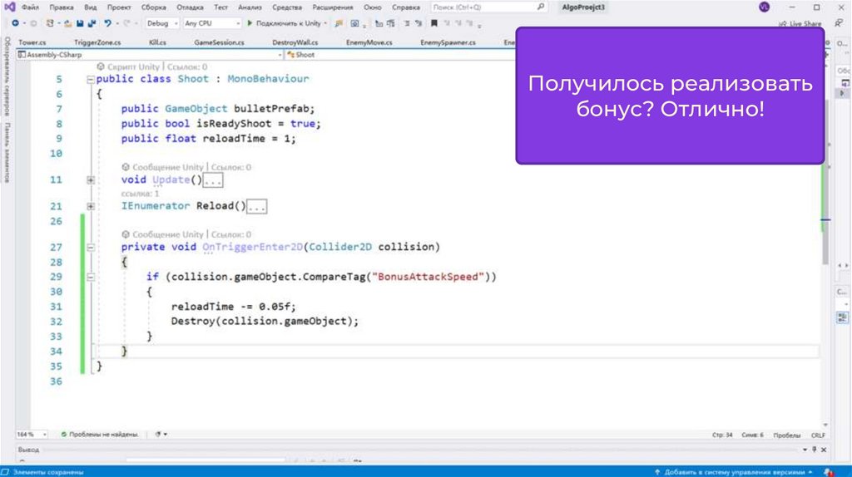Click the Undo arrow icon

(x=106, y=24)
